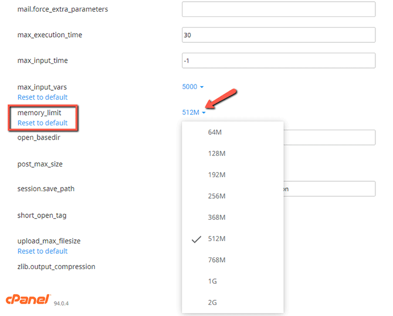Click the session.save_path input field
The width and height of the screenshot is (393, 316).
328,189
